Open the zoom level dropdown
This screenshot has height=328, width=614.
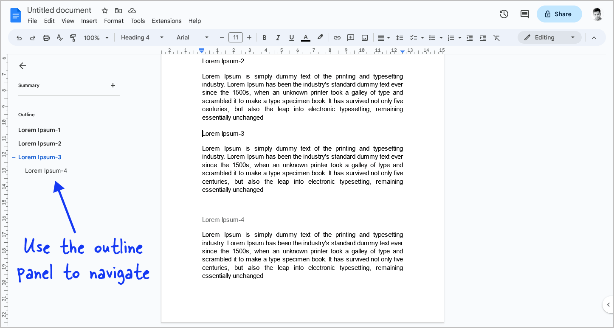pos(96,37)
